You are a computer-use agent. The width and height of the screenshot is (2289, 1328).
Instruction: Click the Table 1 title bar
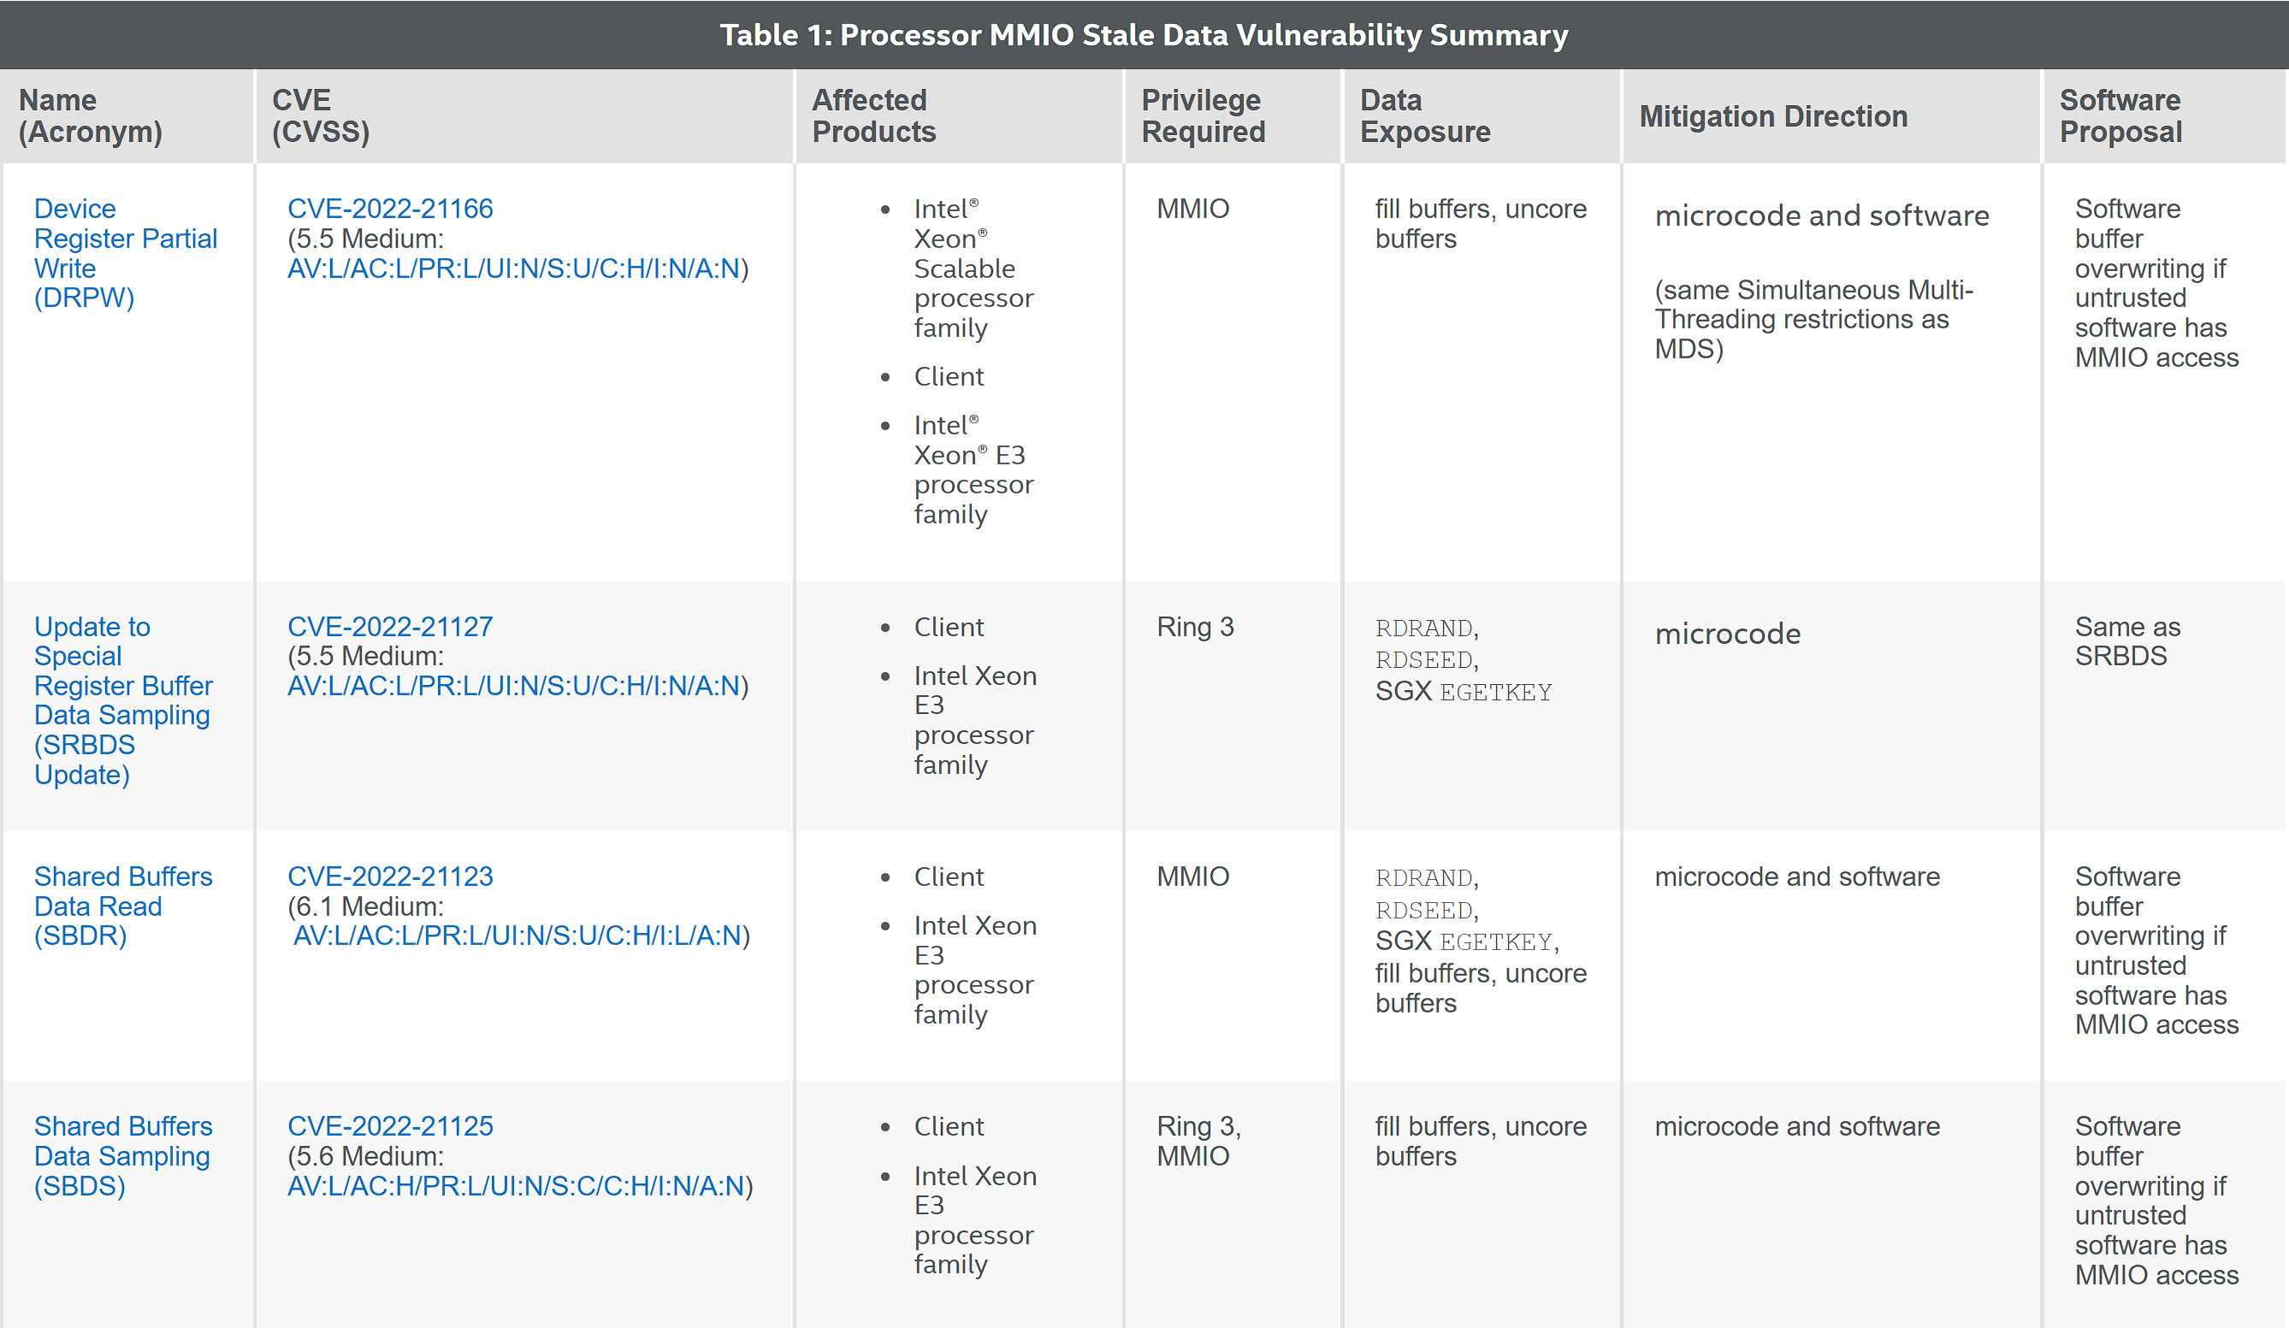1144,34
